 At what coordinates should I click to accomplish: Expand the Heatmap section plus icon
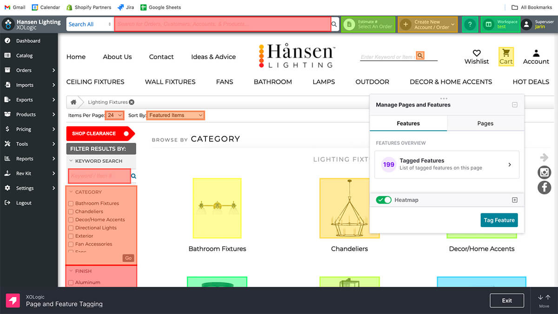(515, 200)
